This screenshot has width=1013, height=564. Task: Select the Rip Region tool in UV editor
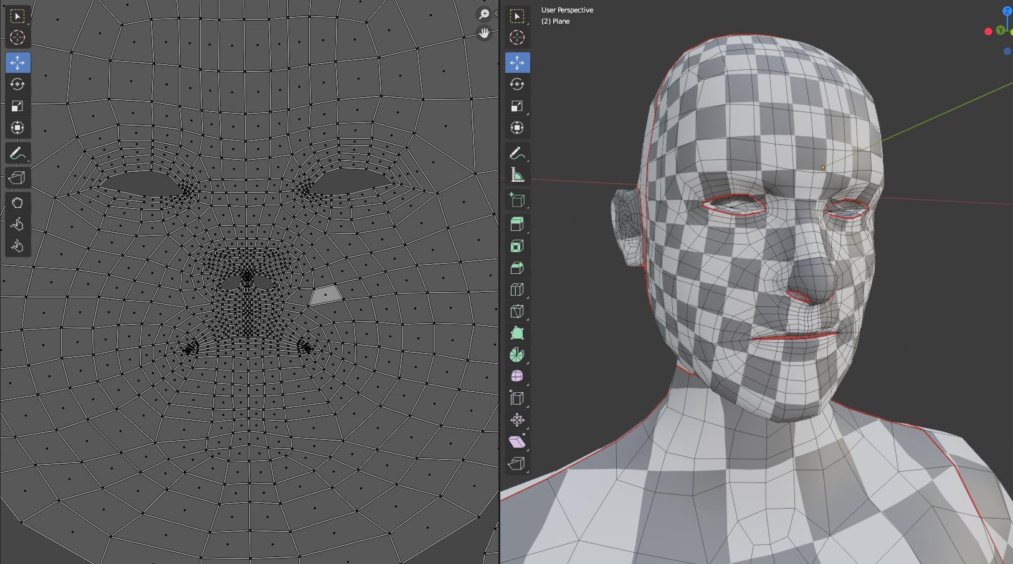[17, 178]
